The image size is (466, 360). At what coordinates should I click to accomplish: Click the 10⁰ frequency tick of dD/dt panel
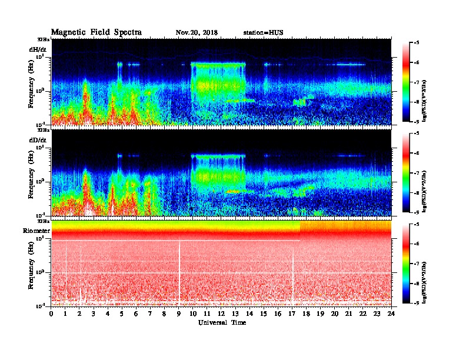(40, 181)
